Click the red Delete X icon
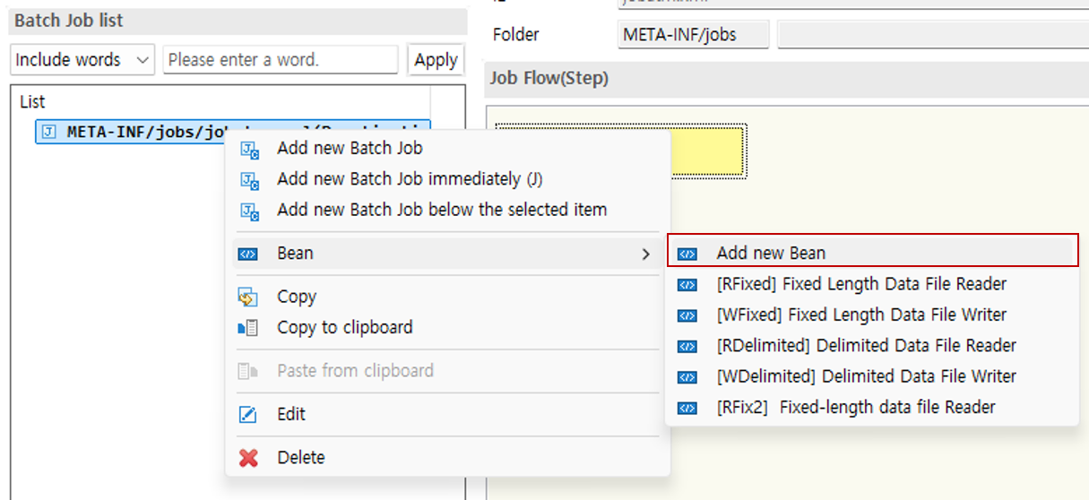Viewport: 1089px width, 500px height. coord(248,458)
